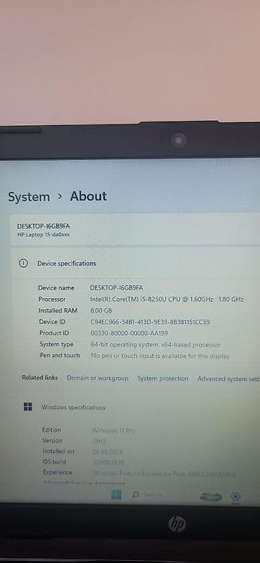This screenshot has width=260, height=563.
Task: Click the taskbar search magnifier icon
Action: tap(136, 495)
